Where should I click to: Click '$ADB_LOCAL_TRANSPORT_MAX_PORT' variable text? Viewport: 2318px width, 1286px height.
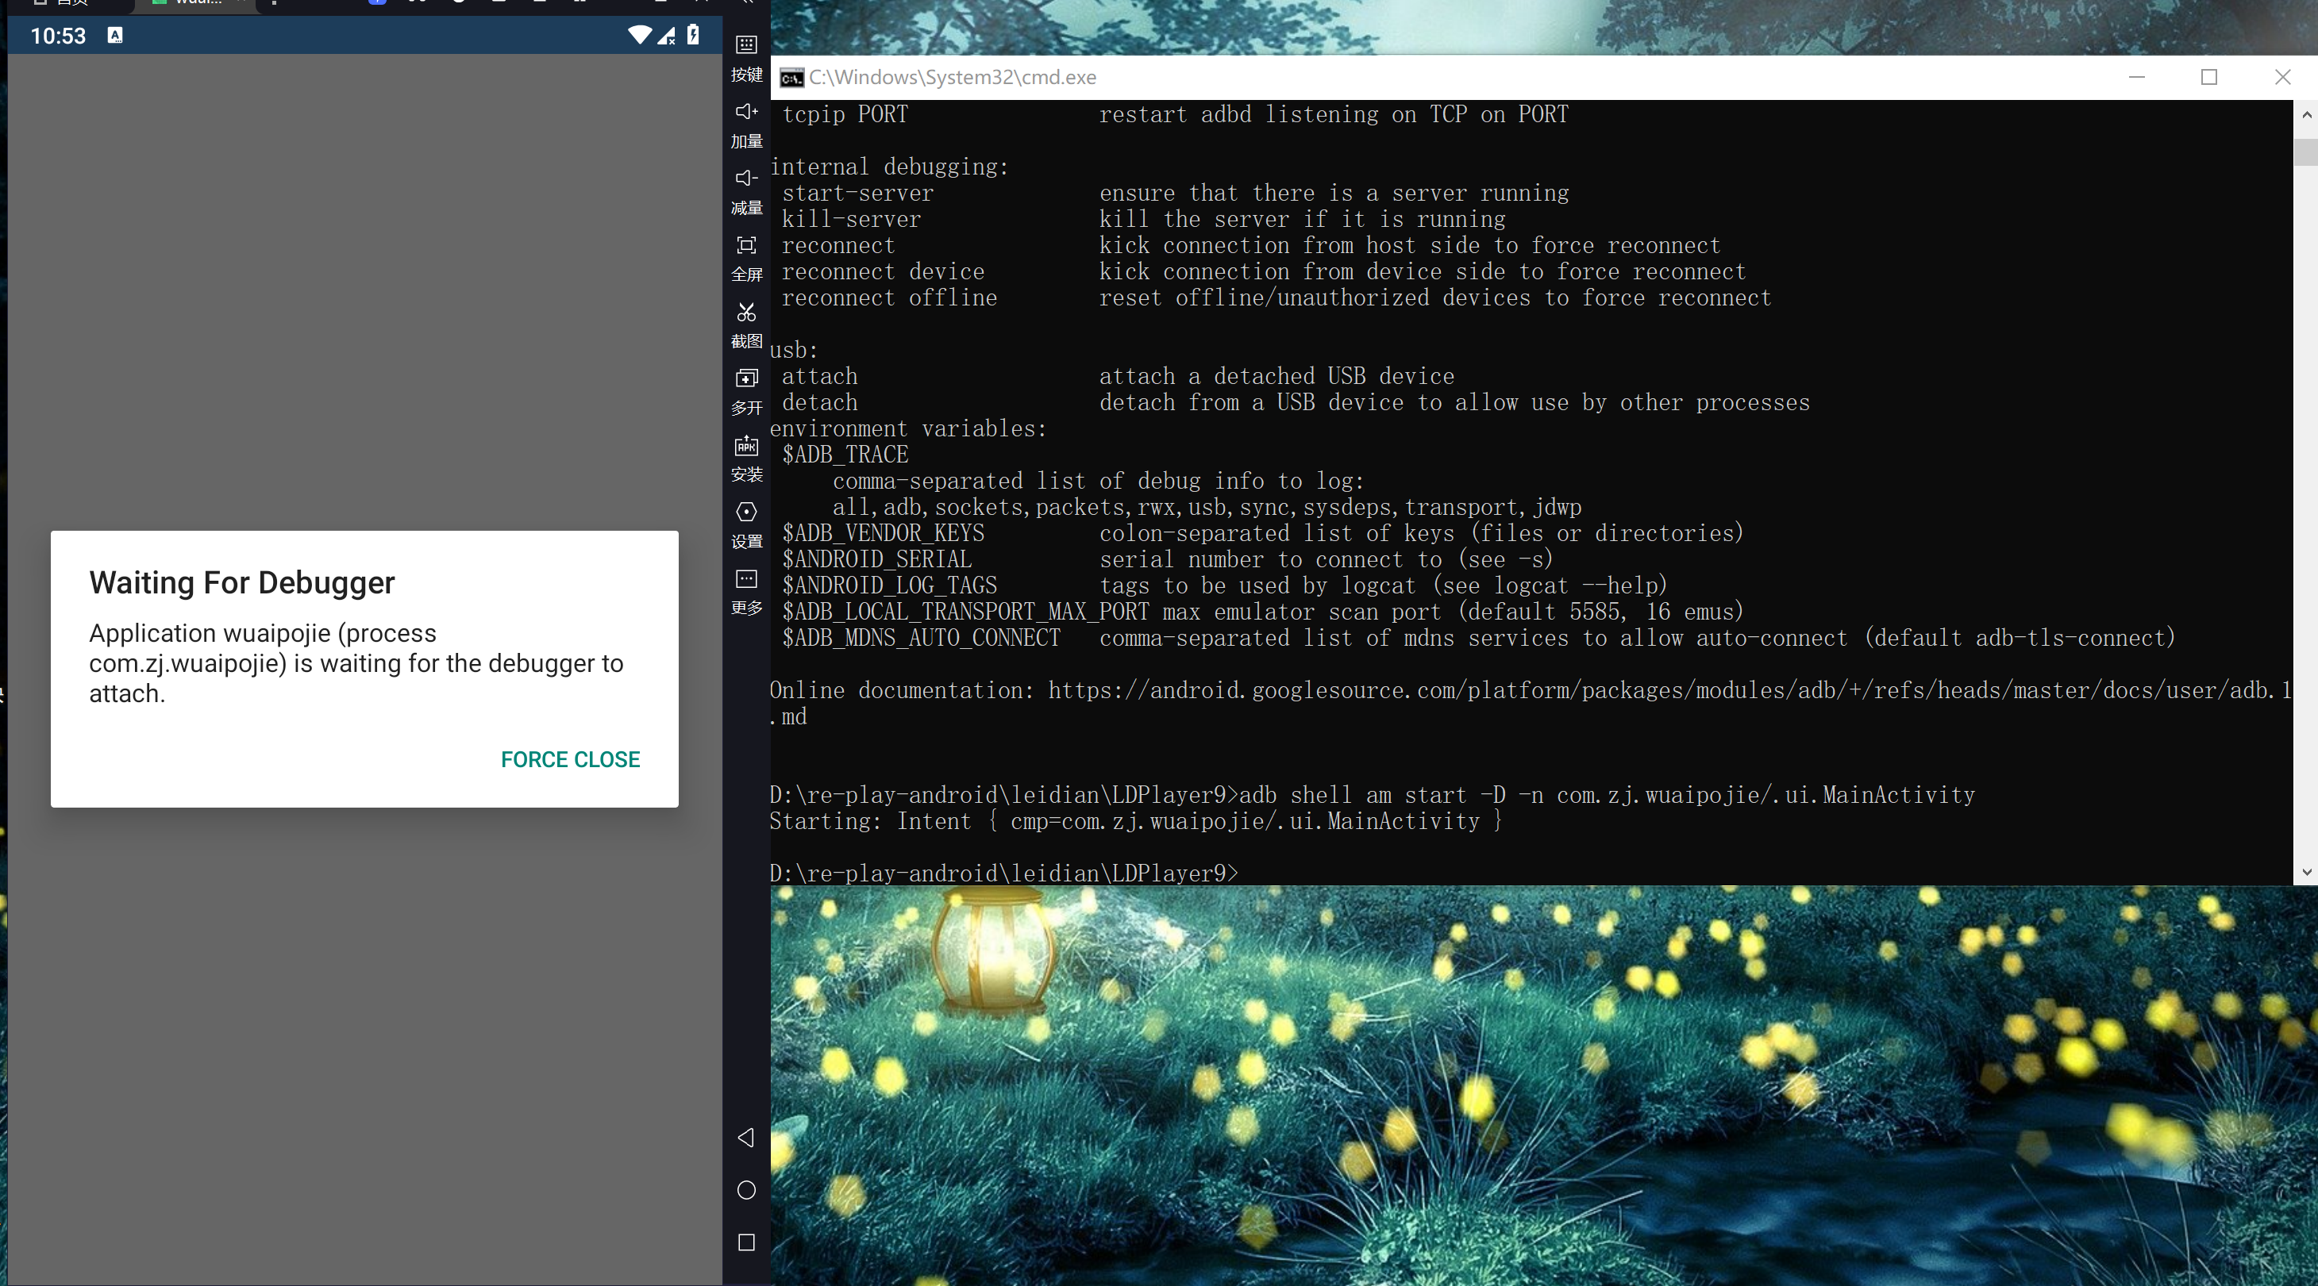[965, 612]
